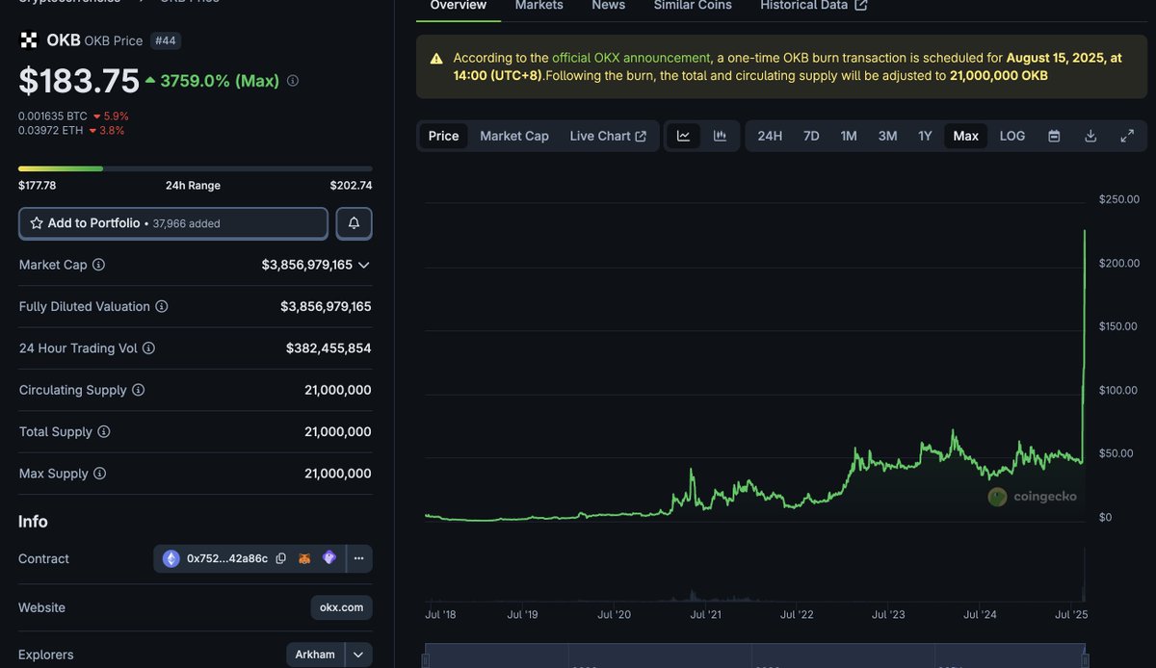Click the star icon in Add to Portfolio

(x=37, y=223)
